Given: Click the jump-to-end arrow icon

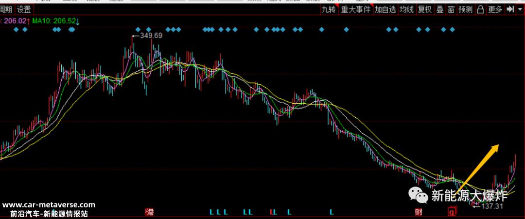Looking at the screenshot, I should 509,10.
